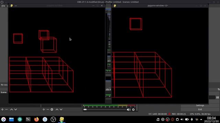Move the selected source down in the Sources panel
The image size is (220, 123).
61,110
